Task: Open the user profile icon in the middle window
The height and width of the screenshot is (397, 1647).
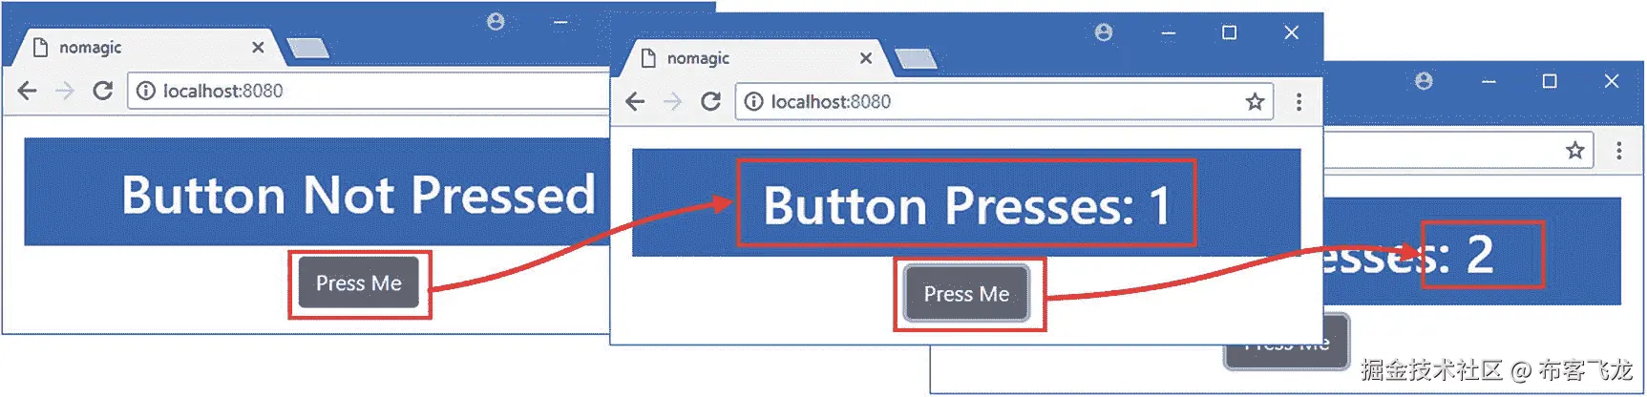Action: [1104, 32]
